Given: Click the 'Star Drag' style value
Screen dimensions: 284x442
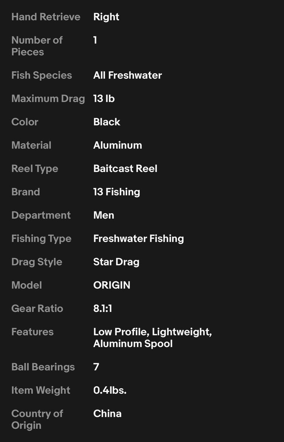Looking at the screenshot, I should (116, 262).
